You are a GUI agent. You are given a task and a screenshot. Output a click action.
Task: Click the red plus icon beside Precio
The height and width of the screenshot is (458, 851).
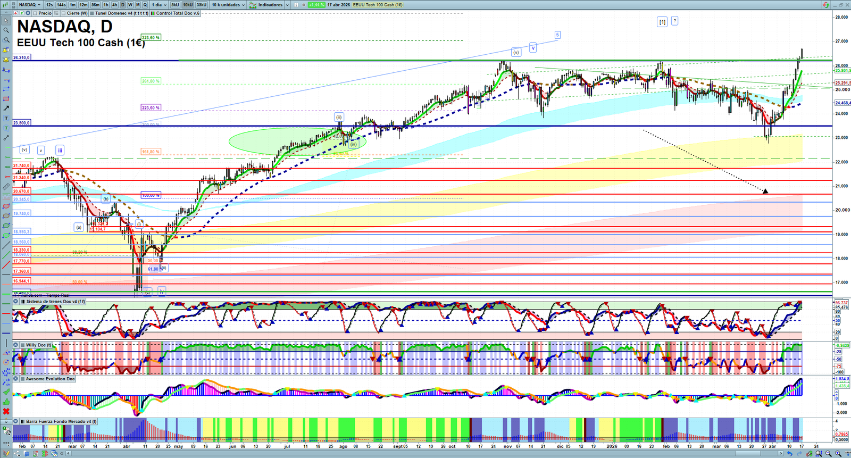pyautogui.click(x=15, y=13)
